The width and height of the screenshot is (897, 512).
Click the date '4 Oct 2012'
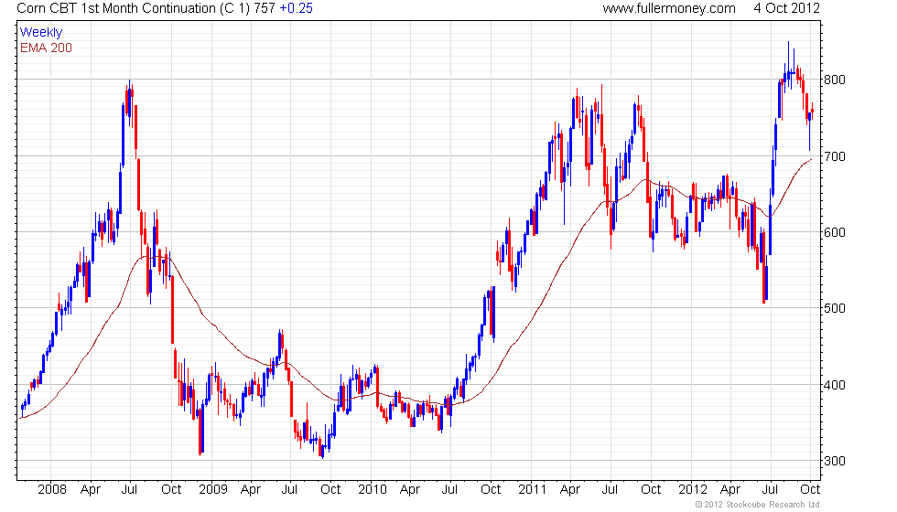click(x=786, y=8)
